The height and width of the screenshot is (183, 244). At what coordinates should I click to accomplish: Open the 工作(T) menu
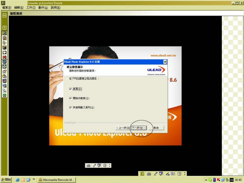click(31, 8)
